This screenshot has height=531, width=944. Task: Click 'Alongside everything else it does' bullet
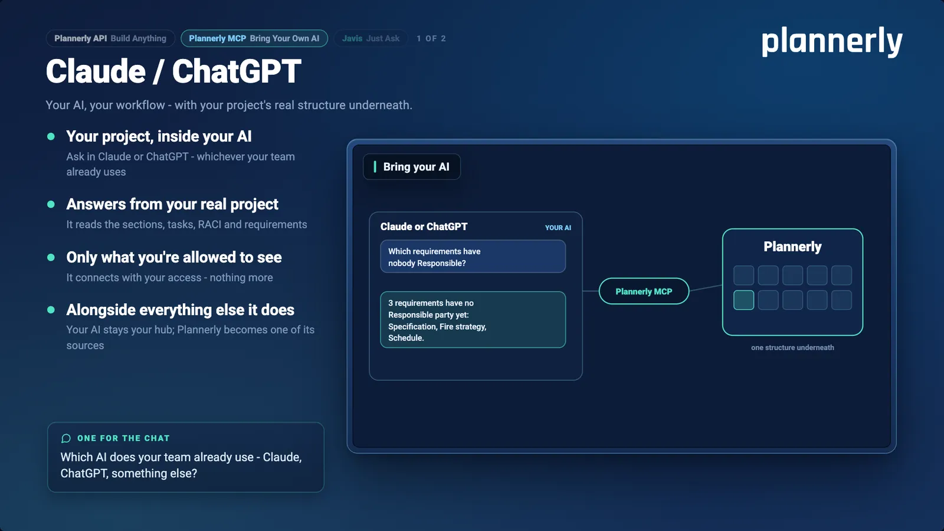(x=180, y=310)
